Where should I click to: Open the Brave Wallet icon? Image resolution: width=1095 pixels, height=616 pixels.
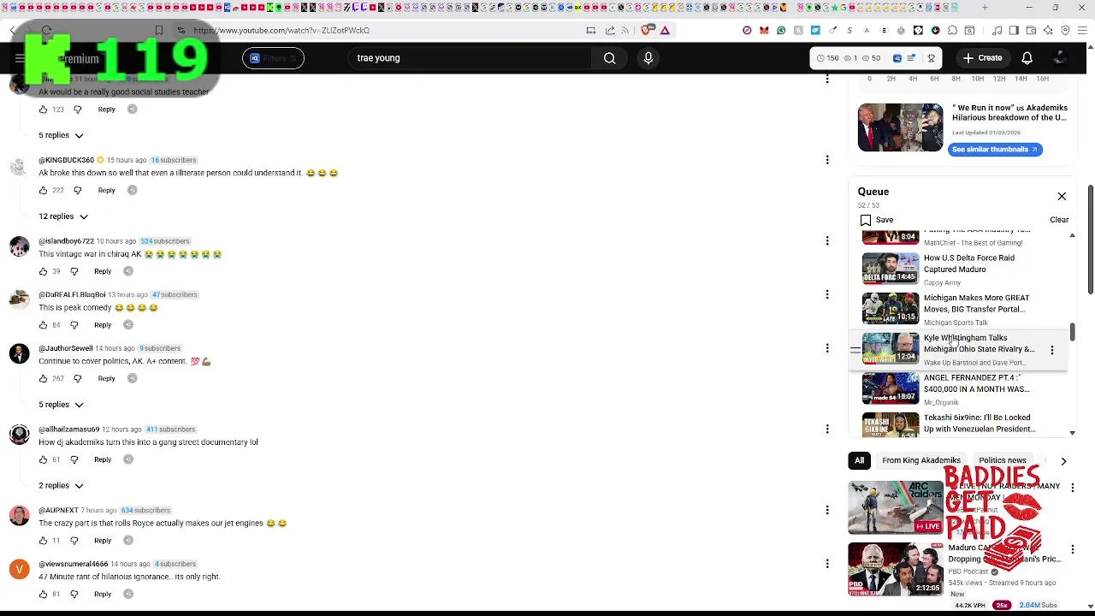point(1031,30)
